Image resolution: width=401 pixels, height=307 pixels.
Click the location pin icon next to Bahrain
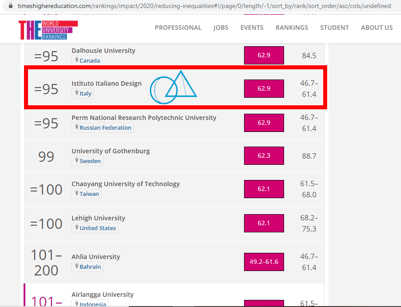pos(77,267)
